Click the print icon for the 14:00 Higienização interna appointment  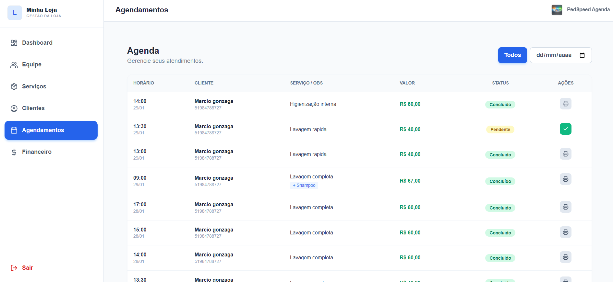565,104
